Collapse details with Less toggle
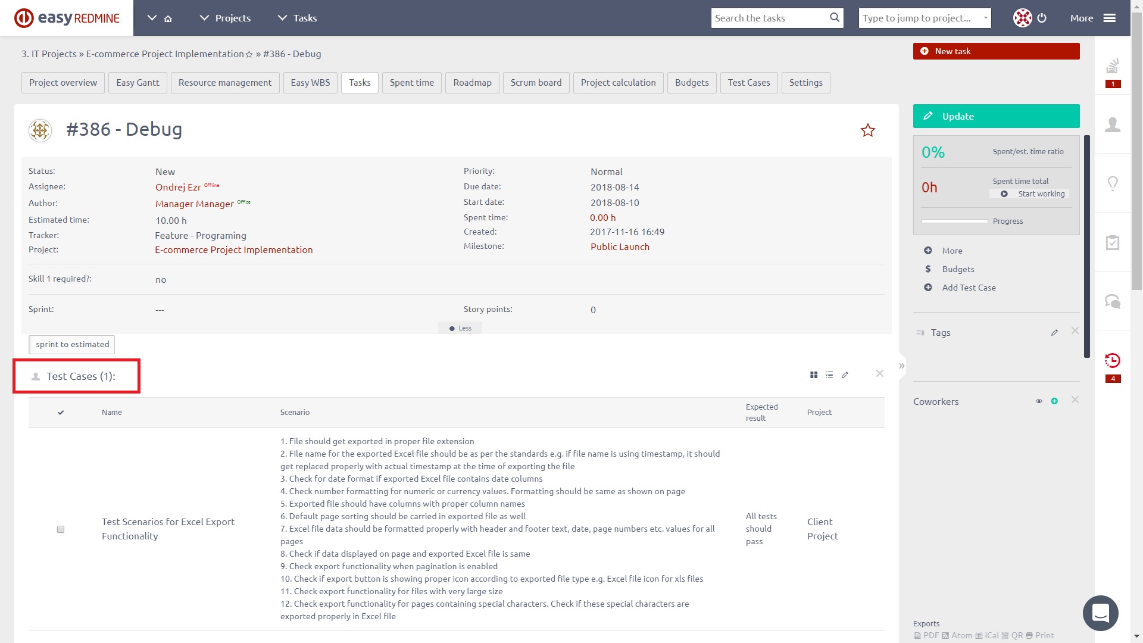Viewport: 1143px width, 643px height. 460,328
